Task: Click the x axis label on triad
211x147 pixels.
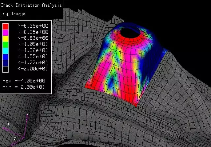Action: click(x=8, y=123)
